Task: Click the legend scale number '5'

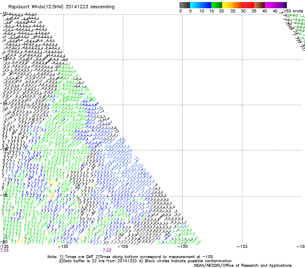Action: click(x=190, y=11)
